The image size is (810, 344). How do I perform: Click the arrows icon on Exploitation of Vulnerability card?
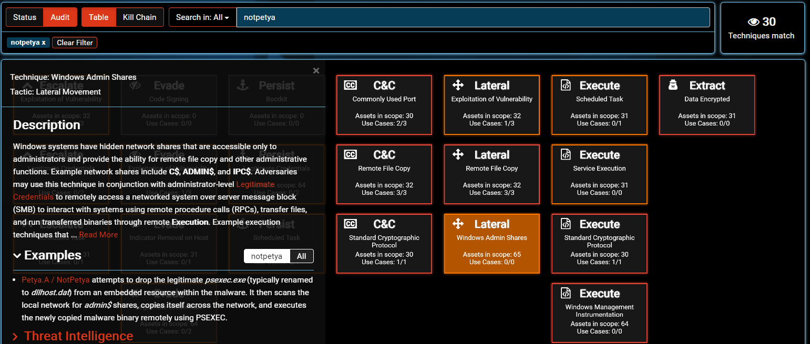coord(458,85)
